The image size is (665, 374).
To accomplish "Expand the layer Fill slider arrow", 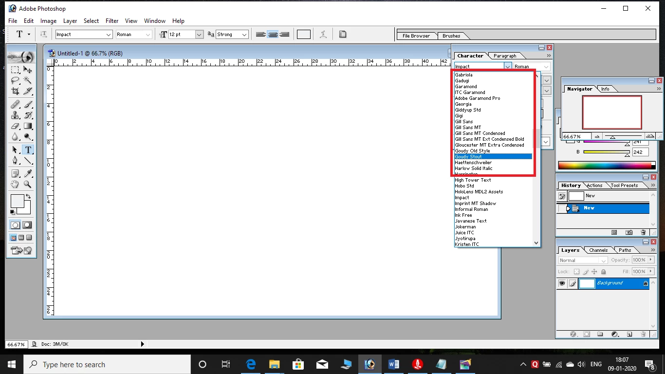I will click(651, 272).
